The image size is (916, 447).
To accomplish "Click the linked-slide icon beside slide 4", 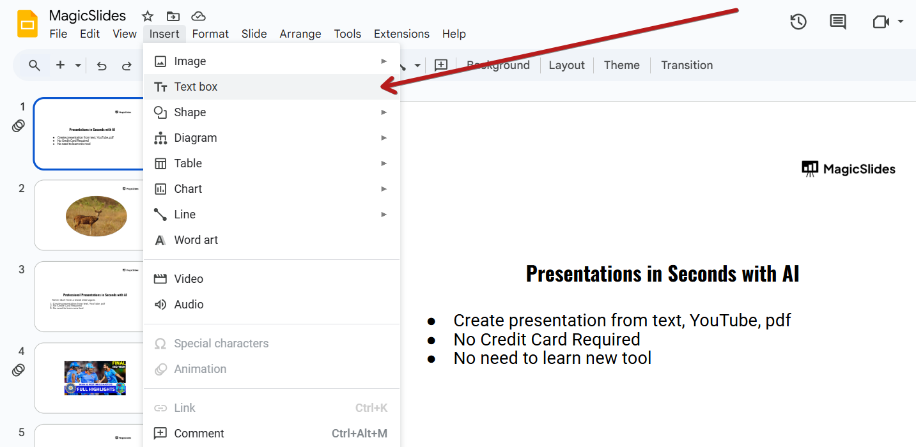I will (19, 370).
